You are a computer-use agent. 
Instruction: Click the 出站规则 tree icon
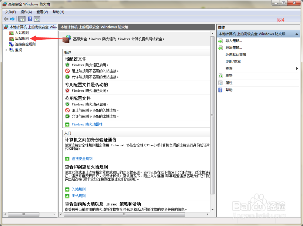pyautogui.click(x=12, y=39)
